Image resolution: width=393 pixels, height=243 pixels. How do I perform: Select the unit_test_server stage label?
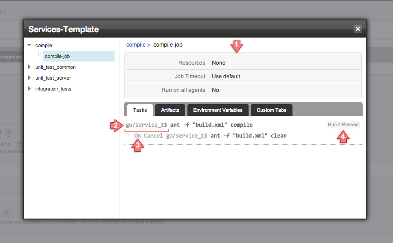(53, 78)
